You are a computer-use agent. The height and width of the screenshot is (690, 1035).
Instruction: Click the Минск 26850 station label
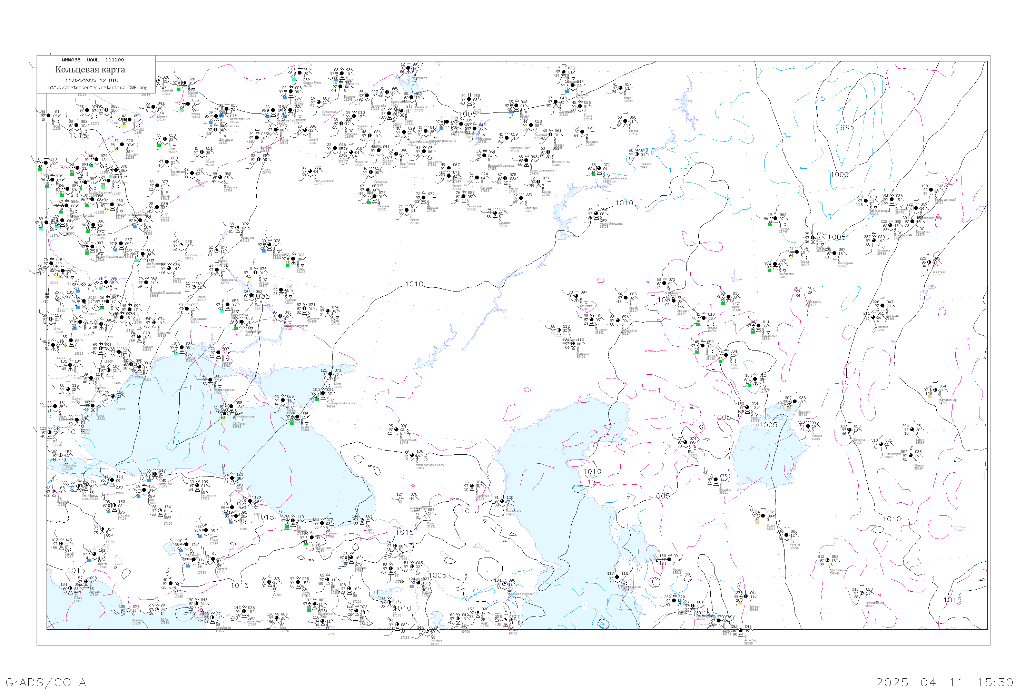click(x=209, y=164)
